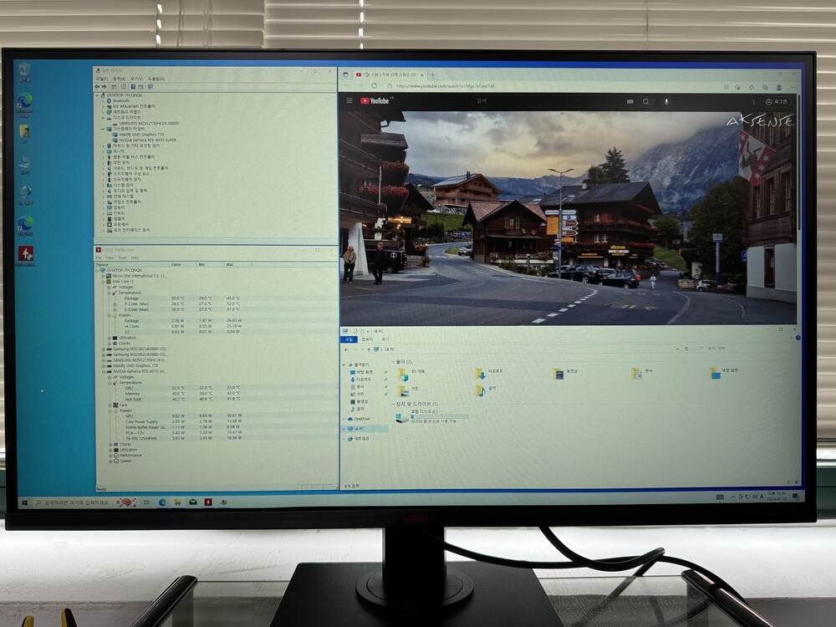Click the Windows Start button
836x627 pixels.
[23, 502]
